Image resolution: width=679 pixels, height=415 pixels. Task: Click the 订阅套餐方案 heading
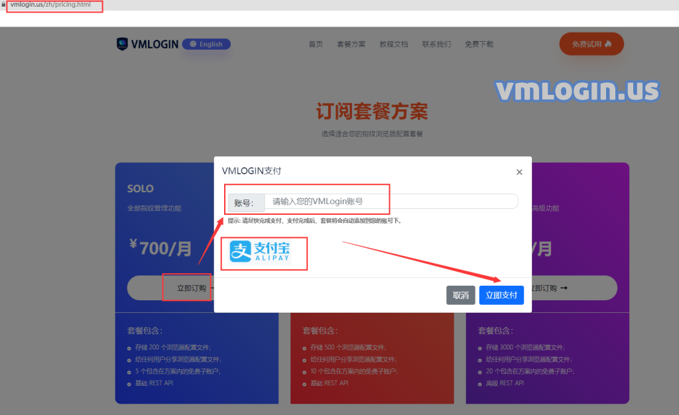[372, 111]
